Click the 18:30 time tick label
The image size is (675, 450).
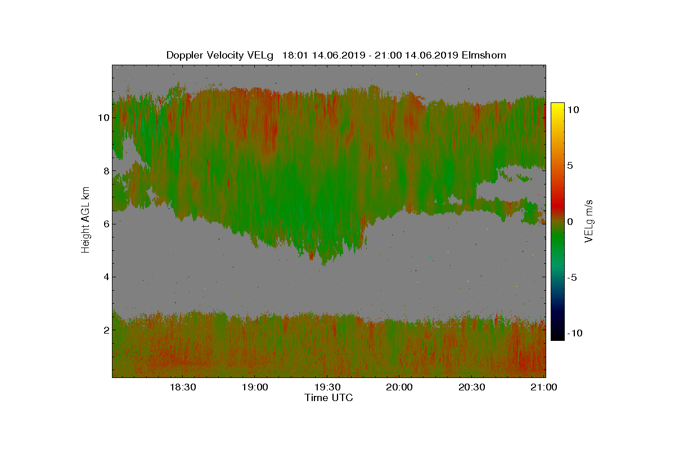click(182, 387)
